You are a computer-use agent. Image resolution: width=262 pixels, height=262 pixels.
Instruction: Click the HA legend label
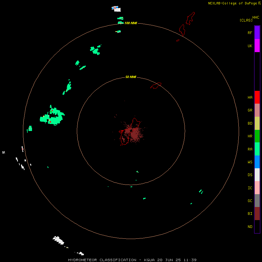tap(250, 97)
